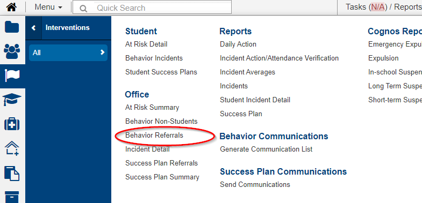Click the Home icon in top bar
Screen dimensions: 422x203
click(x=11, y=7)
